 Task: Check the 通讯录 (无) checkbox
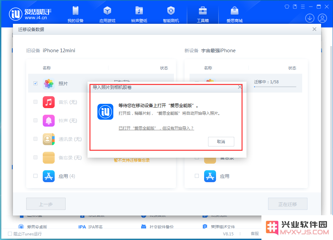(x=35, y=139)
